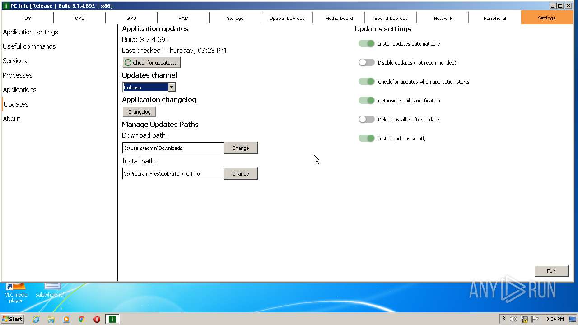Click the Build: 3.7.4.692 text
Viewport: 578px width, 325px height.
(x=145, y=40)
